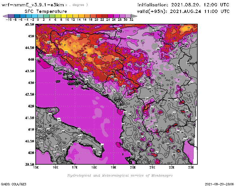Click the 18E longitude label
Viewport: 240px width, 186px height.
[94, 167]
